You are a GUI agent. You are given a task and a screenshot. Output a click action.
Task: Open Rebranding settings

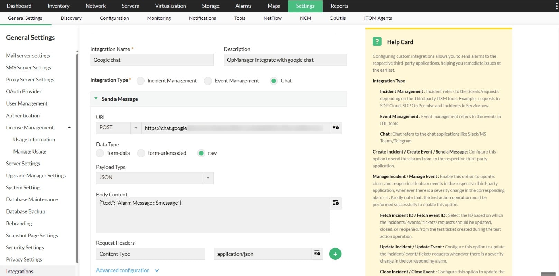[19, 224]
